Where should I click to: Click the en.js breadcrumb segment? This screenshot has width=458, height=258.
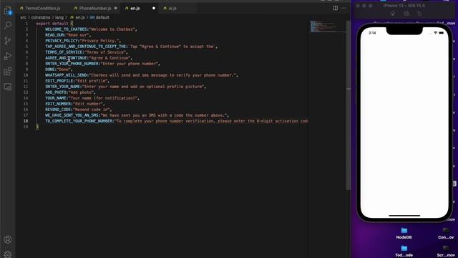[77, 17]
